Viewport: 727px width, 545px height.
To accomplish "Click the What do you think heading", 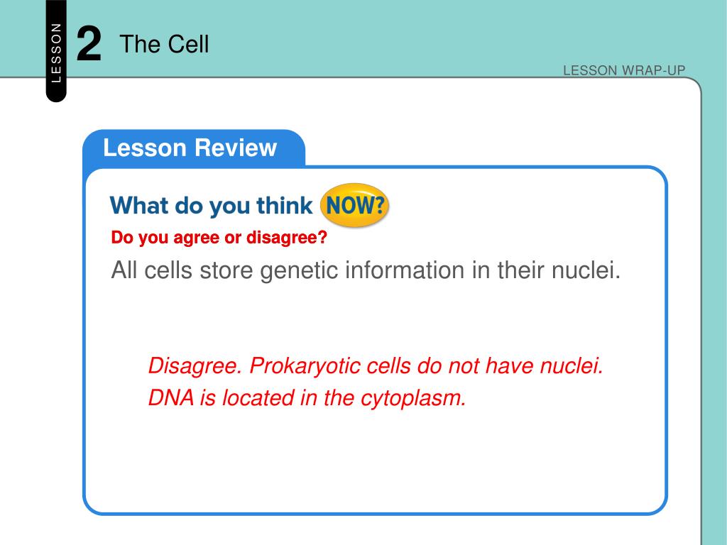I will click(x=211, y=205).
